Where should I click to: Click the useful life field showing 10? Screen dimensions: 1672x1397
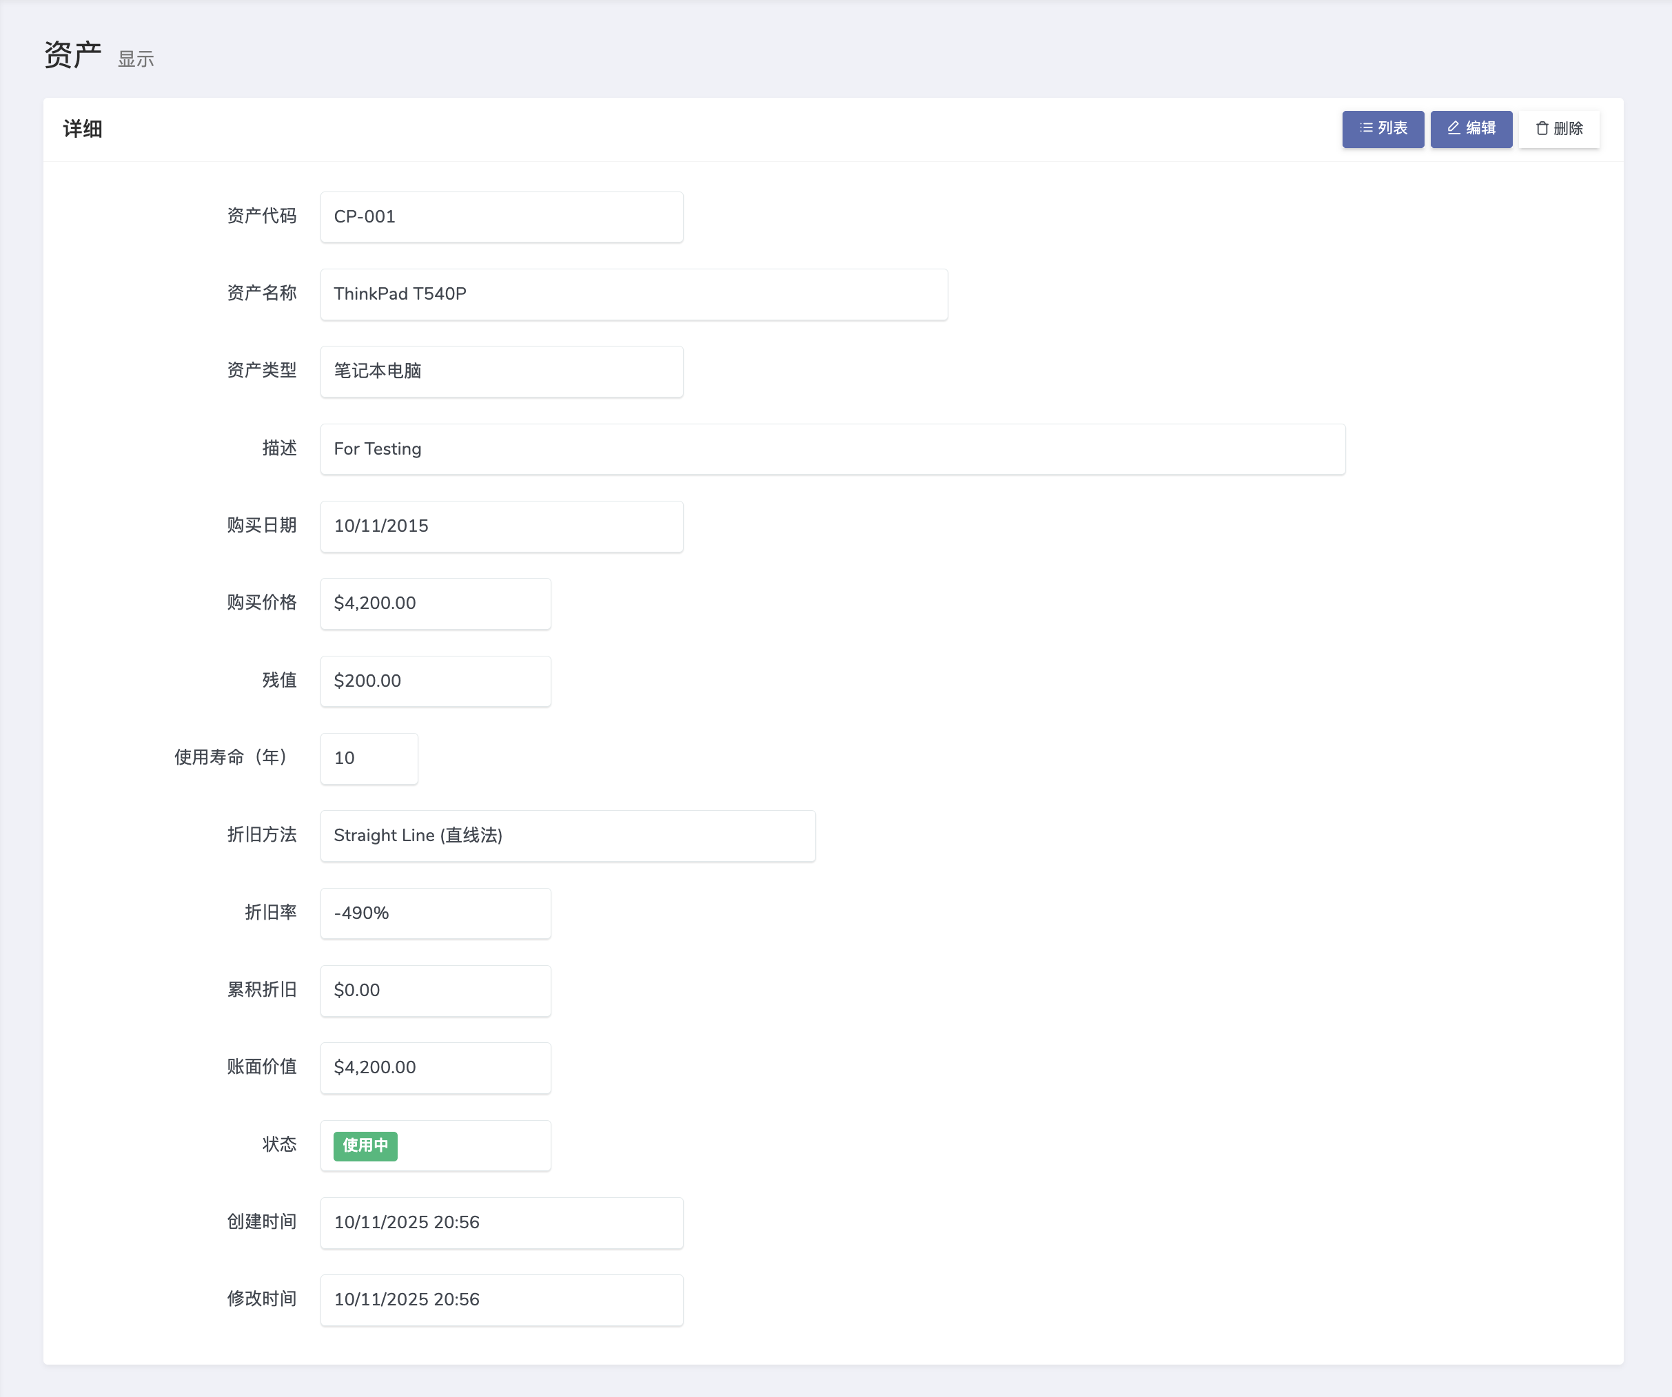pyautogui.click(x=369, y=758)
